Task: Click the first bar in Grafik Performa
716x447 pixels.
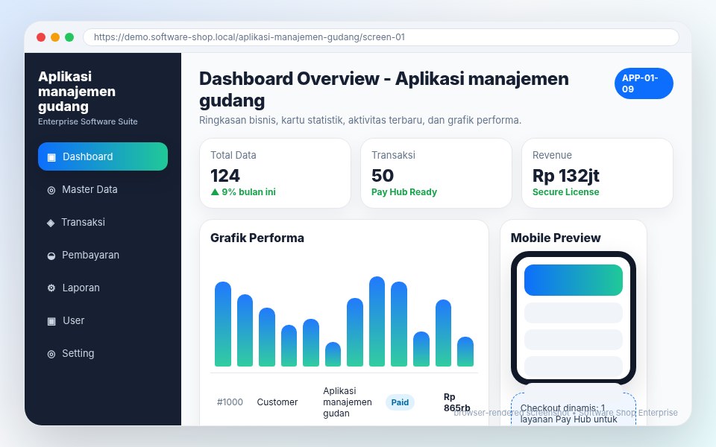Action: (223, 324)
